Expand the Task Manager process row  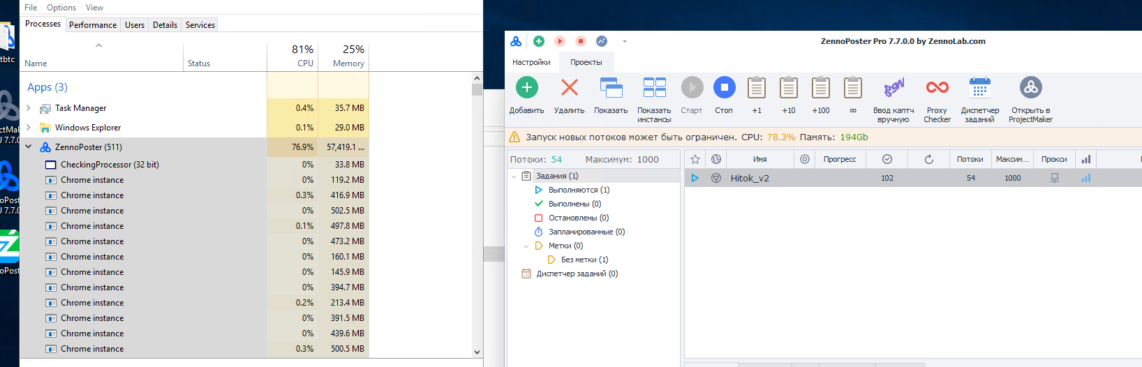pyautogui.click(x=29, y=108)
